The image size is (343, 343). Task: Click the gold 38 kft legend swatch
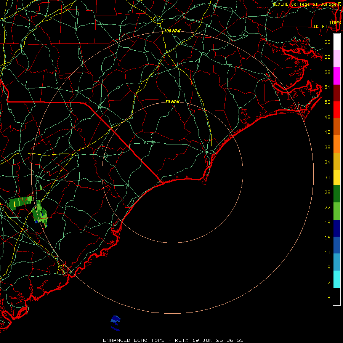[x=337, y=161]
